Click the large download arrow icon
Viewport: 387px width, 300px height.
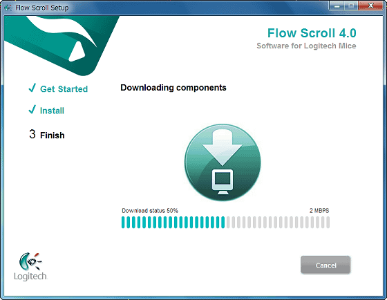pos(223,162)
